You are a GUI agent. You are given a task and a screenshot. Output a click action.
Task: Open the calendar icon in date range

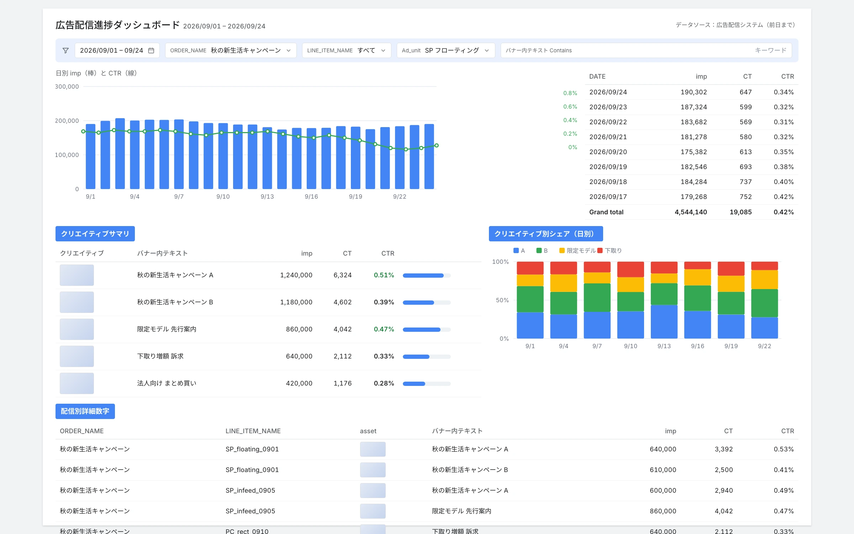151,51
